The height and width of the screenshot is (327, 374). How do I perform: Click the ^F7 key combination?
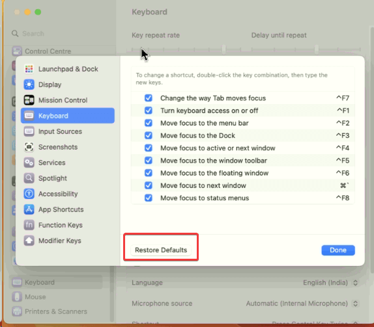coord(343,98)
